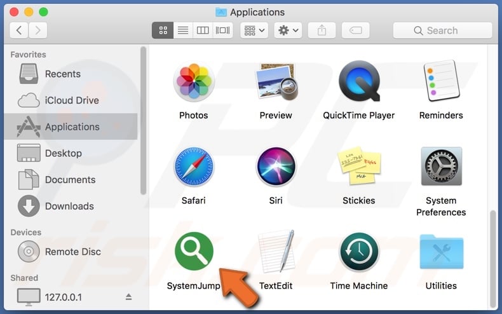Image resolution: width=502 pixels, height=314 pixels.
Task: Go forward with the right chevron button
Action: pos(37,31)
